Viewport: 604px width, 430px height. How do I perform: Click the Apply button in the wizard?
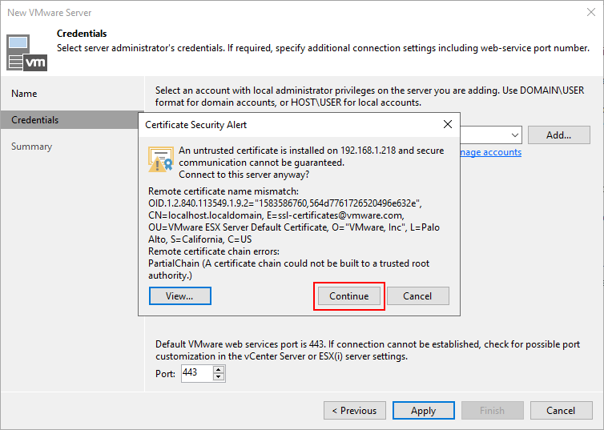pyautogui.click(x=423, y=410)
